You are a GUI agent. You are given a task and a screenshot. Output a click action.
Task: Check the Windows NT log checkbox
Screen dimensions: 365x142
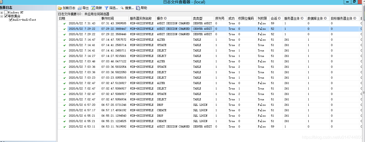(x=6, y=12)
